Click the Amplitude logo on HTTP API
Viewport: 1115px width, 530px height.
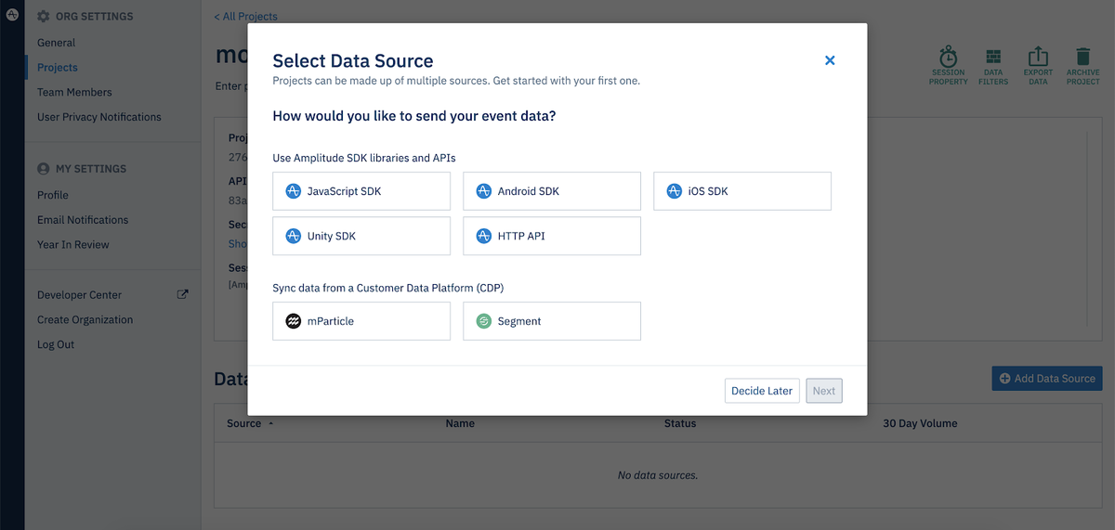pos(483,236)
